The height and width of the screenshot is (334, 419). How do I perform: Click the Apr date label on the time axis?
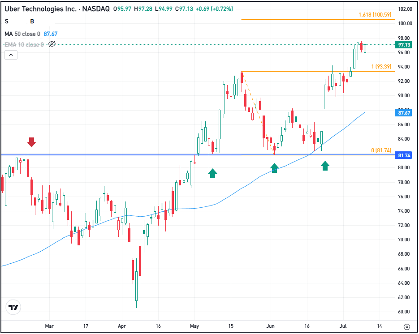click(122, 326)
